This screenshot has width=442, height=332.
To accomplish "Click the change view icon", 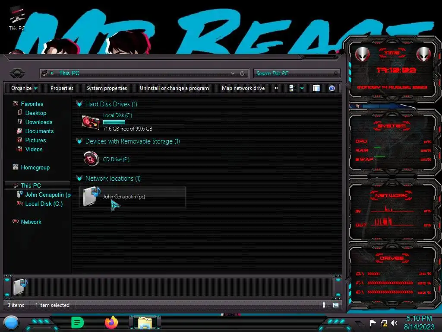I will tap(292, 88).
